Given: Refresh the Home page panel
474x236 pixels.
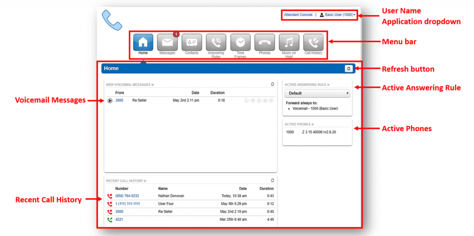Looking at the screenshot, I should point(348,68).
